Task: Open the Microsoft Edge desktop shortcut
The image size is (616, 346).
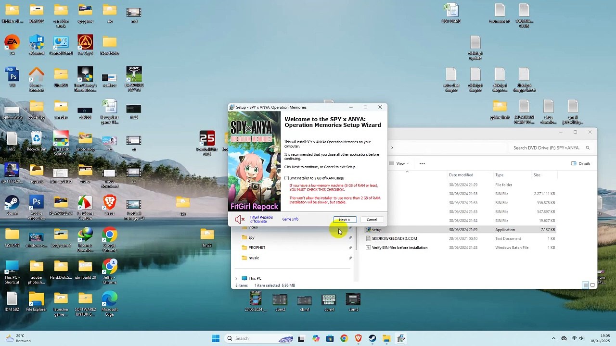Action: (x=110, y=303)
